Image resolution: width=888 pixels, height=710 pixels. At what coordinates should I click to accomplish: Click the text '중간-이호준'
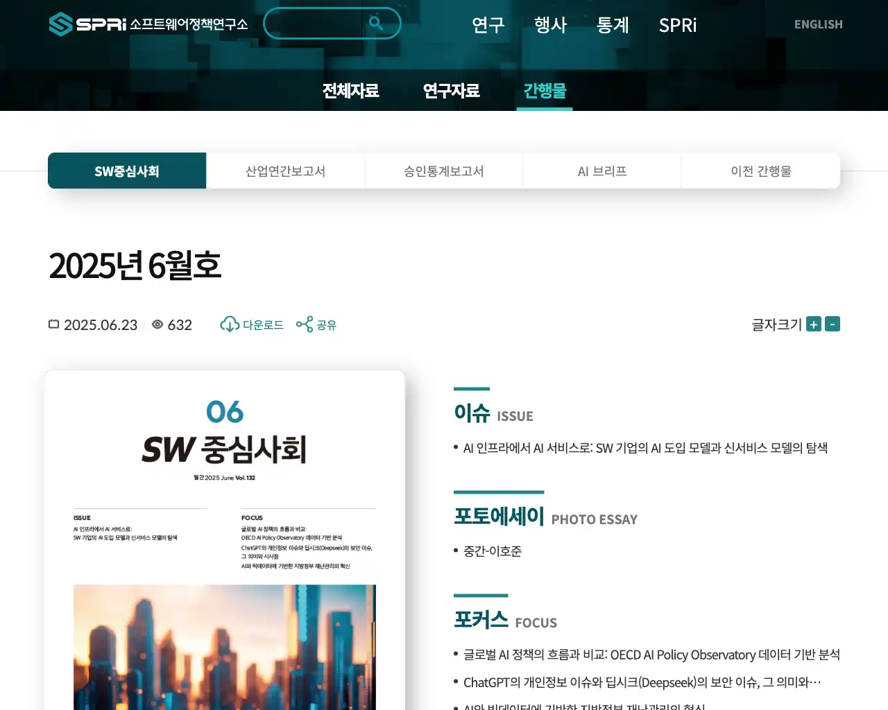tap(493, 551)
